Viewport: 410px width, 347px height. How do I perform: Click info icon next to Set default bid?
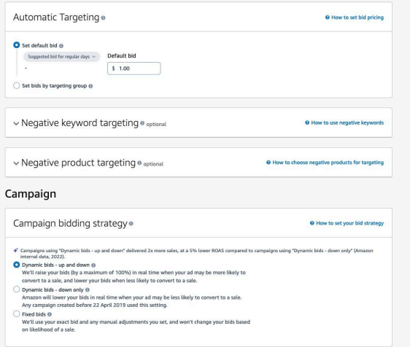point(61,46)
